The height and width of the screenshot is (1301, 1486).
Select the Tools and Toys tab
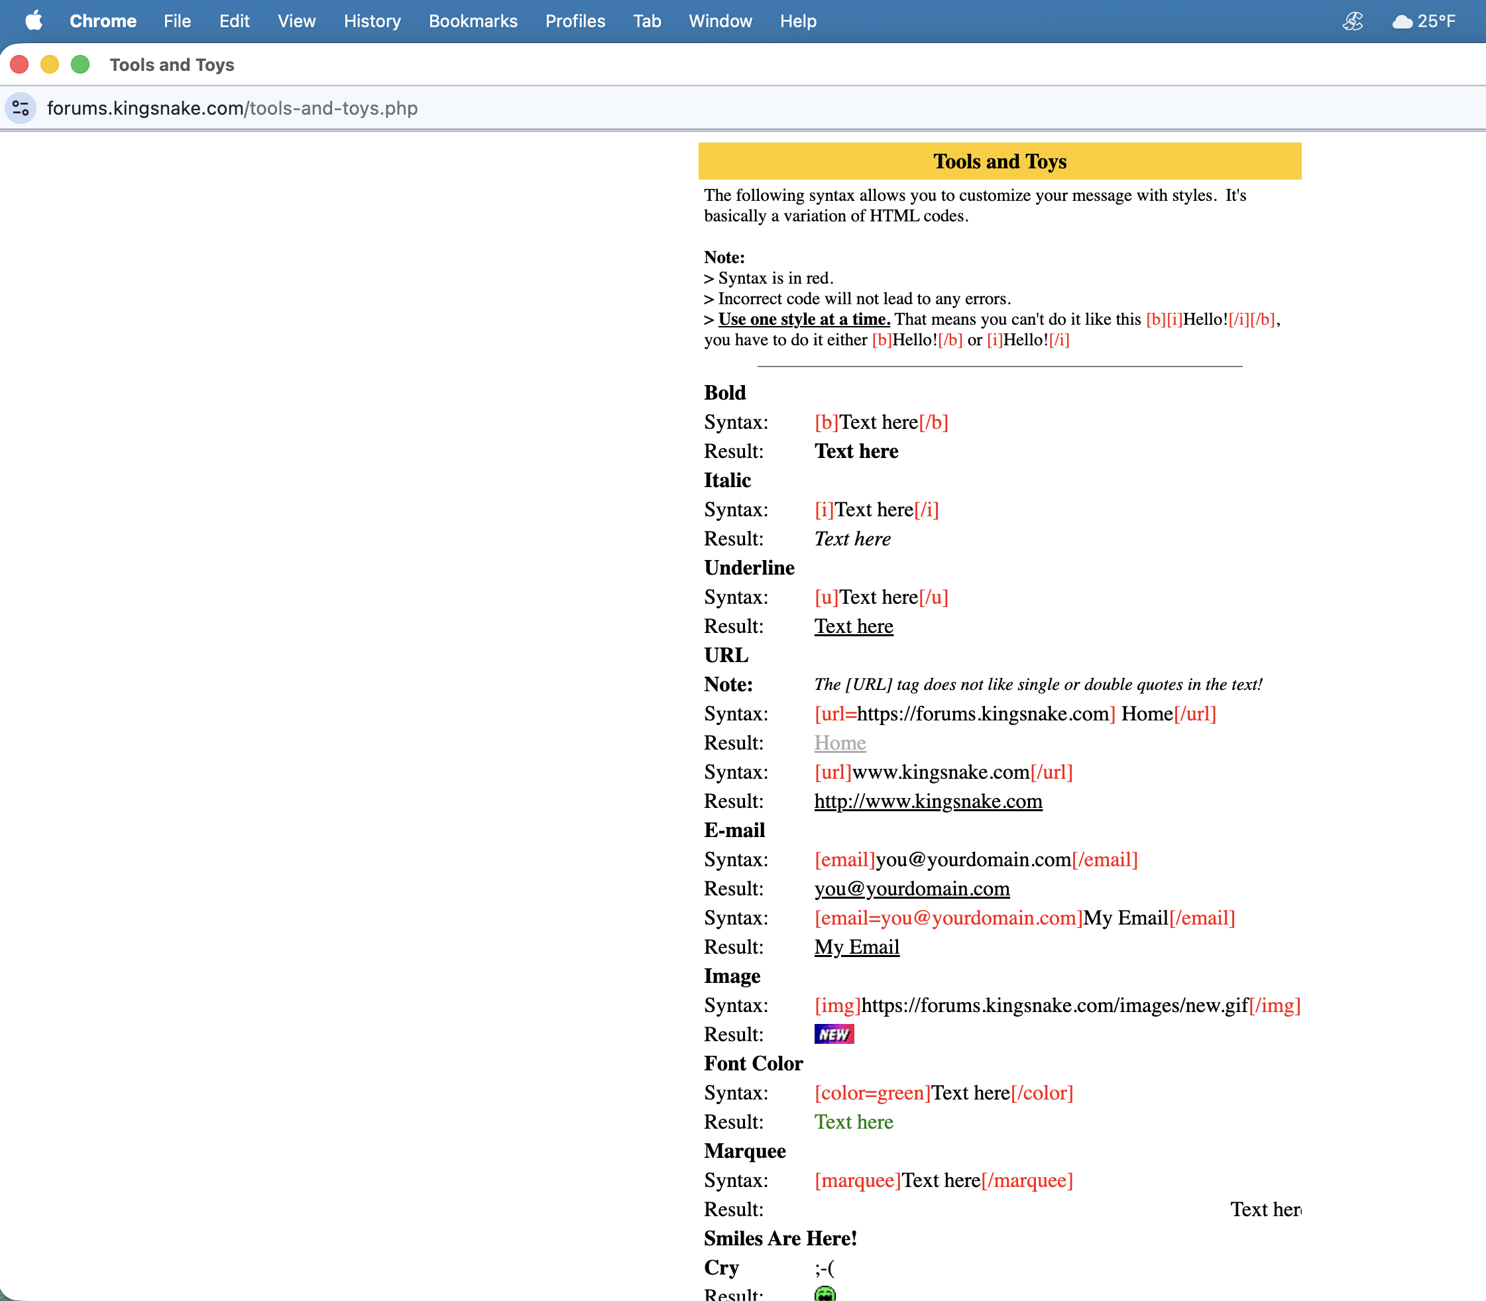(x=171, y=64)
